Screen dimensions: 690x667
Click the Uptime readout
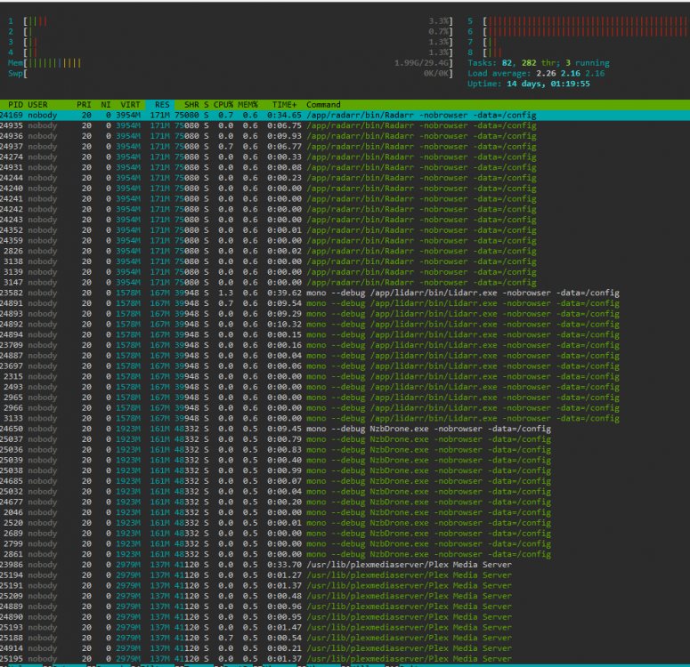coord(529,84)
